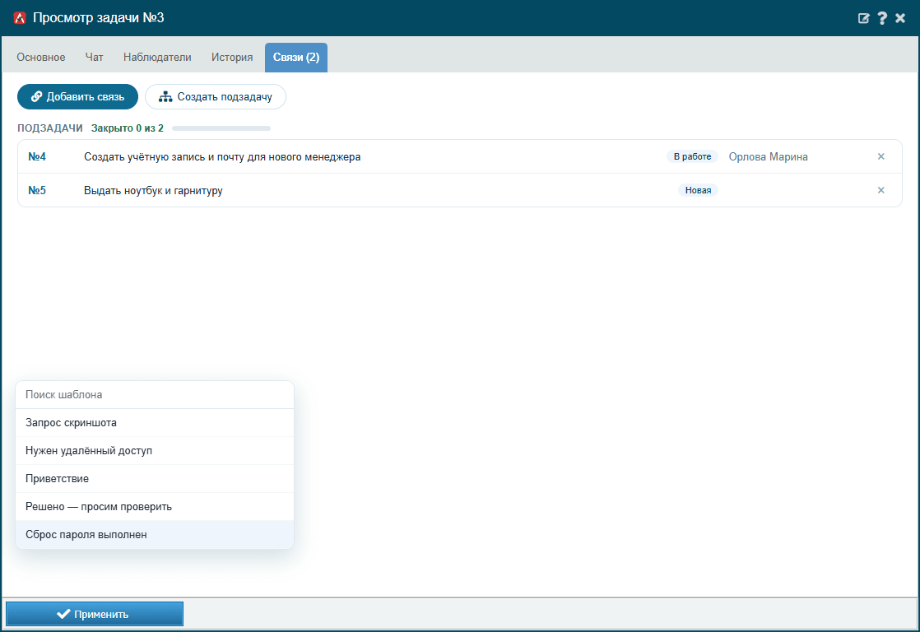Select the Приветствие template
This screenshot has width=920, height=632.
[155, 479]
